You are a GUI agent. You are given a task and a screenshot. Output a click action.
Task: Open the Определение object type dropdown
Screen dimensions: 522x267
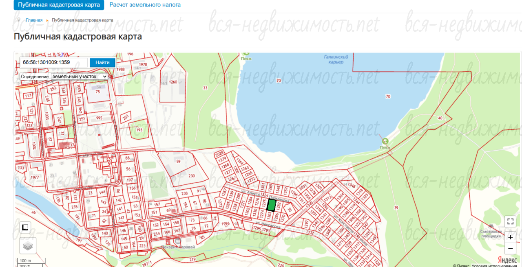pyautogui.click(x=79, y=76)
